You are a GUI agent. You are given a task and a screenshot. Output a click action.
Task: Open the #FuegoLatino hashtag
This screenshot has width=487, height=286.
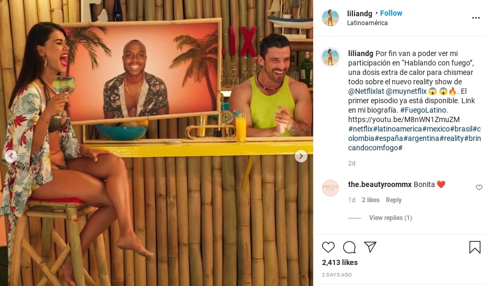click(423, 110)
